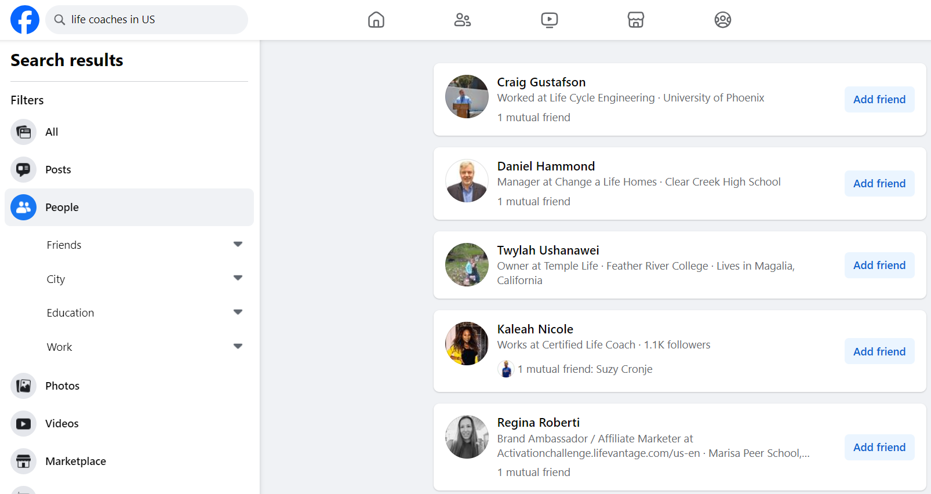Expand the Friends filter dropdown
931x494 pixels.
pyautogui.click(x=238, y=244)
